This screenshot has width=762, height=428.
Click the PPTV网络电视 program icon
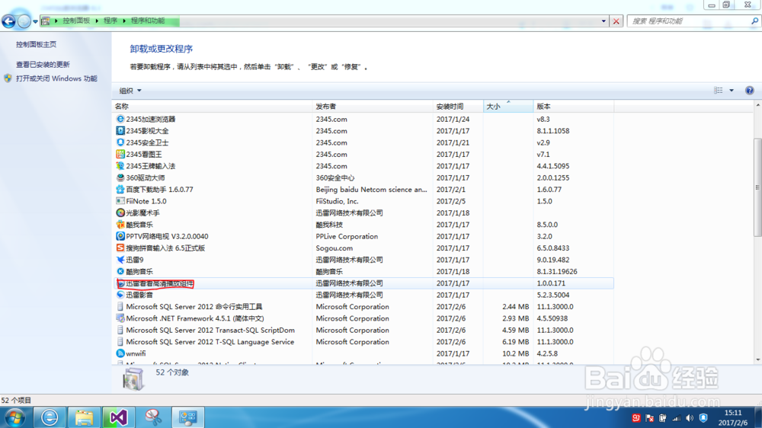tap(120, 236)
